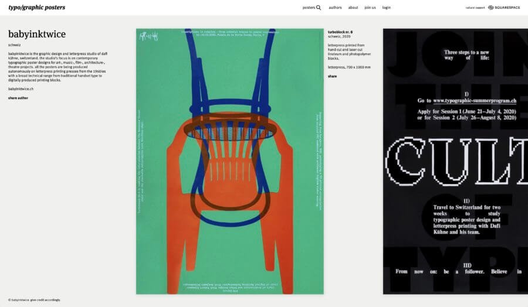Image resolution: width=528 pixels, height=307 pixels.
Task: Open the black CULT typographic poster
Action: [455, 161]
